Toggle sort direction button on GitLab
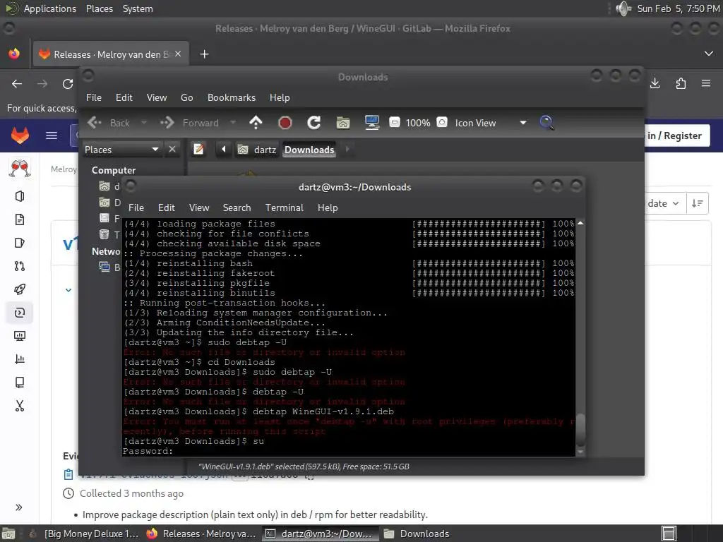723x542 pixels. (697, 203)
